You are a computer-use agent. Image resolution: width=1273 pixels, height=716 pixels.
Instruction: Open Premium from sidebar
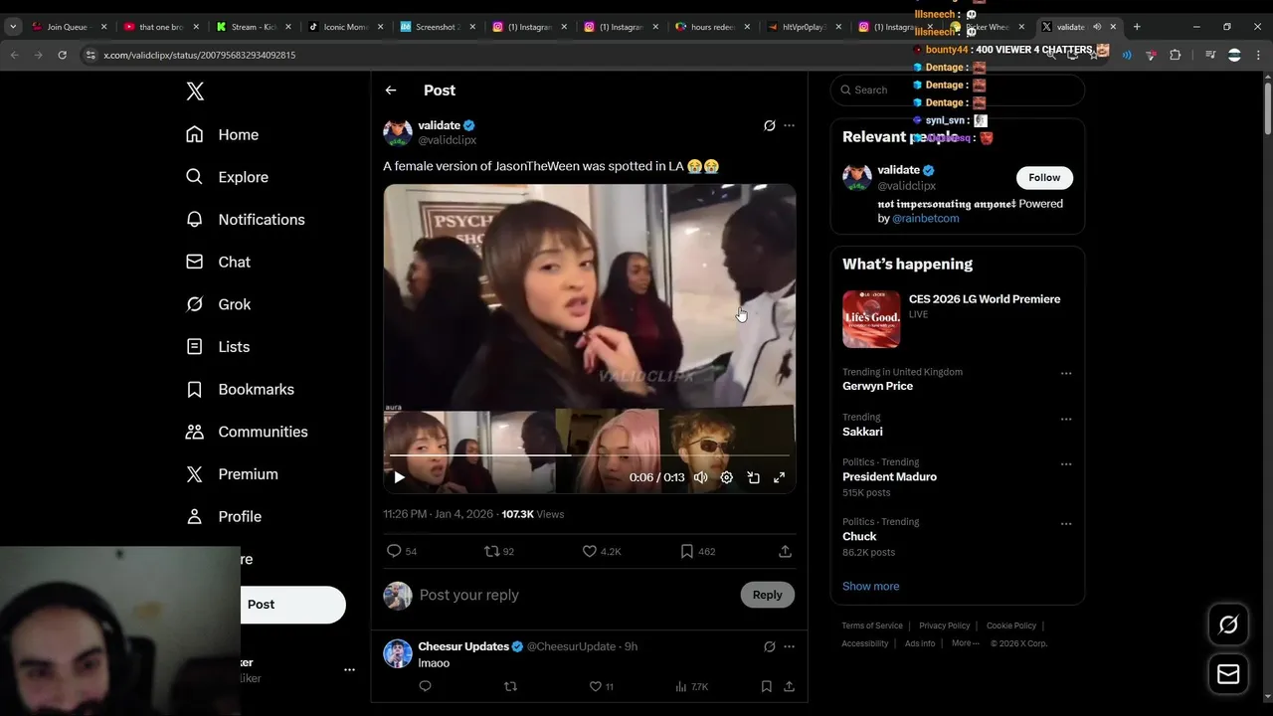[x=232, y=474]
